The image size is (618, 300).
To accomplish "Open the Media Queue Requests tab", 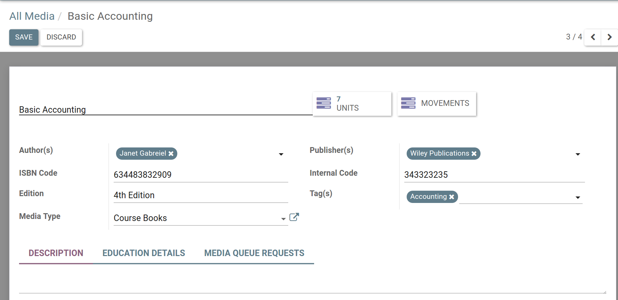I will [x=254, y=253].
